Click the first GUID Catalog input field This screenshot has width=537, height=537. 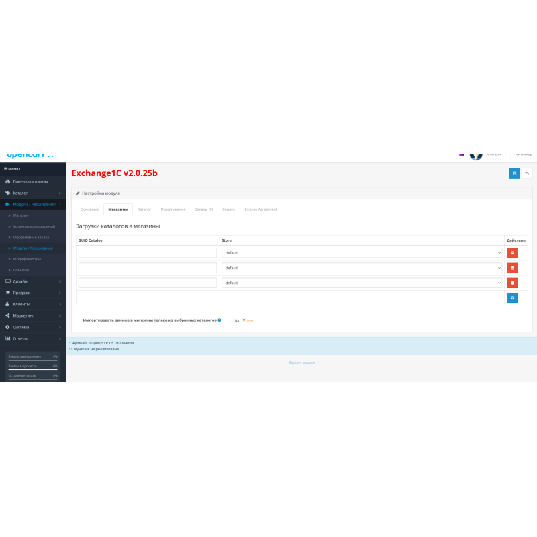tap(148, 253)
